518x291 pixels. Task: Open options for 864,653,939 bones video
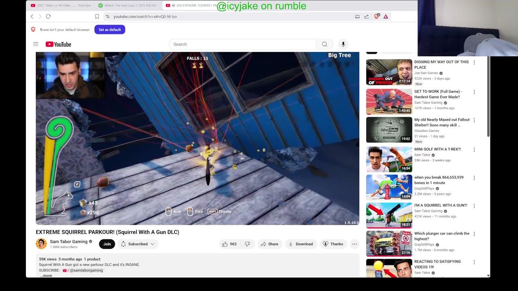click(x=474, y=178)
